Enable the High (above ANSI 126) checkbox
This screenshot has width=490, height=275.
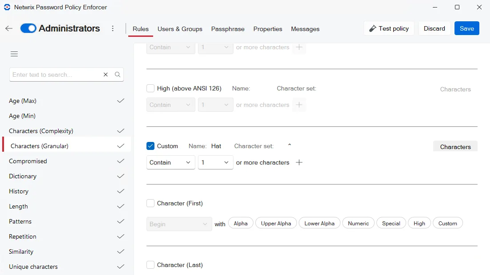coord(150,88)
